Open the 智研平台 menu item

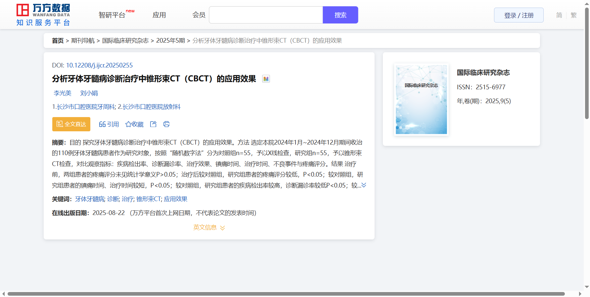click(112, 15)
